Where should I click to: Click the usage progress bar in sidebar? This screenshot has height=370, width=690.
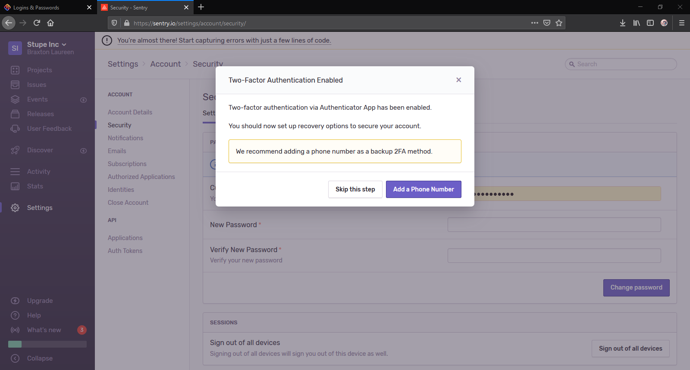coord(47,344)
